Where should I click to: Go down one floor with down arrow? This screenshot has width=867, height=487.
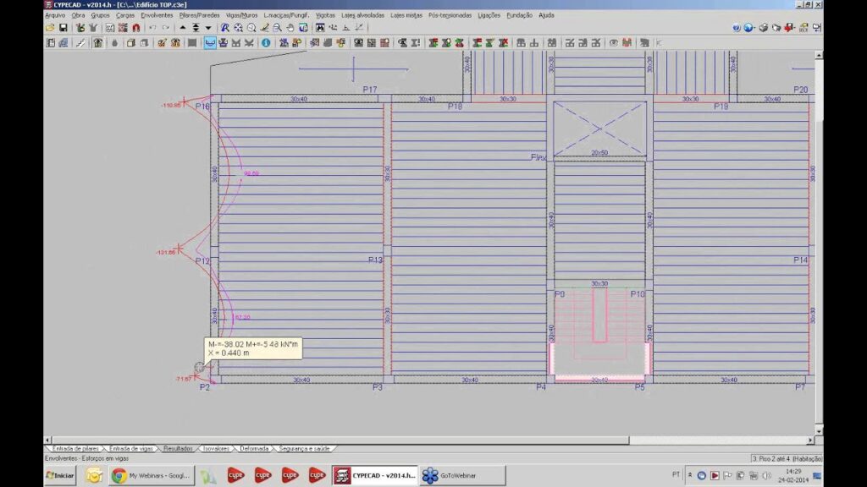[208, 28]
